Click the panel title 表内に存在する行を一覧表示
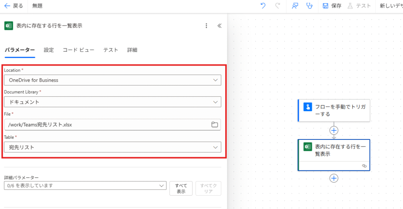This screenshot has width=403, height=209. click(x=49, y=26)
